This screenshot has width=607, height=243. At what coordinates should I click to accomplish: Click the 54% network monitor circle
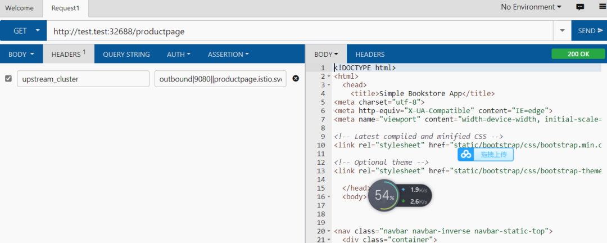pyautogui.click(x=385, y=195)
